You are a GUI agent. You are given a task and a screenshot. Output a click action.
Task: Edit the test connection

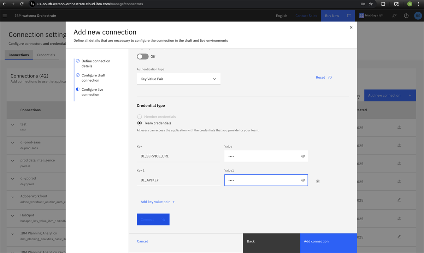click(399, 127)
